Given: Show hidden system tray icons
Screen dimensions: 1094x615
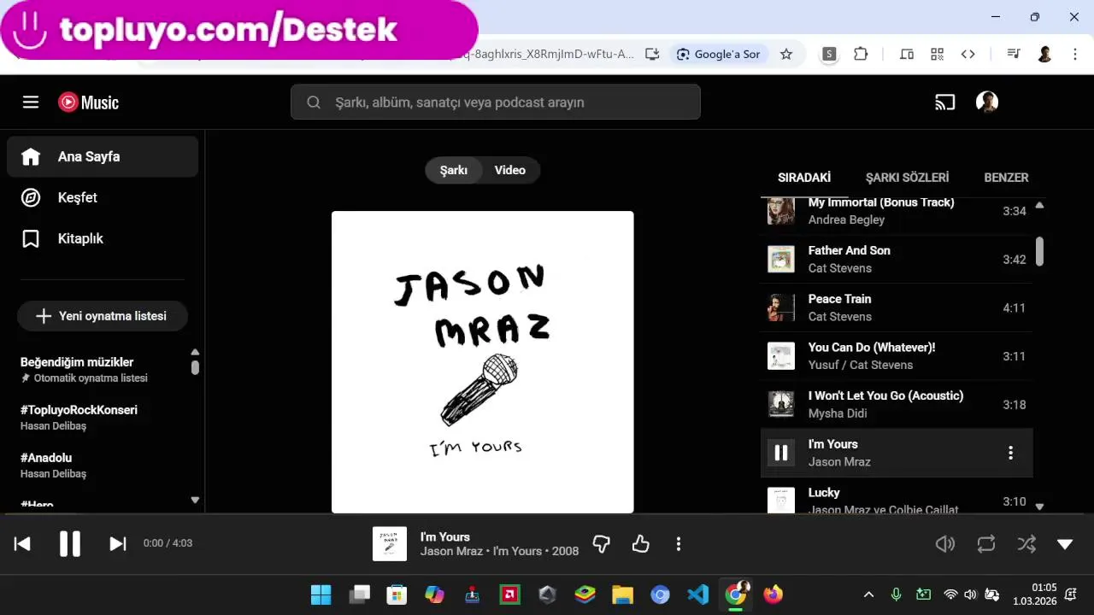Looking at the screenshot, I should coord(868,594).
